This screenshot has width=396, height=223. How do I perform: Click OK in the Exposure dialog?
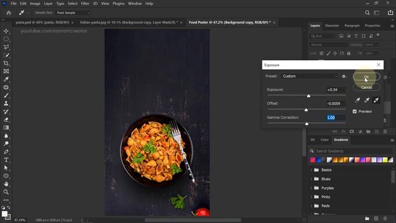pyautogui.click(x=366, y=77)
